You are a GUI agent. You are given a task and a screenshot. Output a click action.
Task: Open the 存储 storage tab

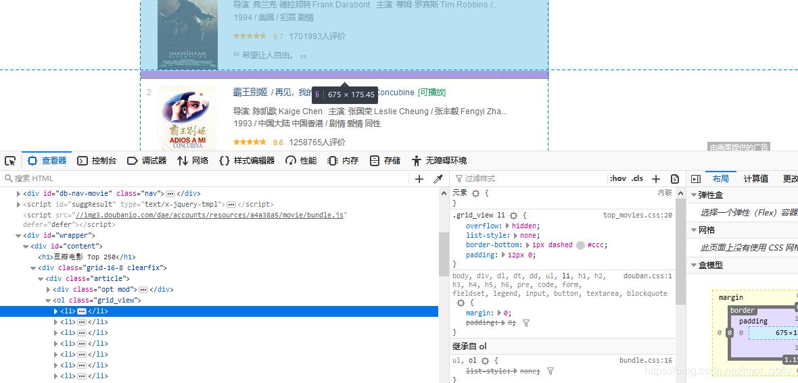pyautogui.click(x=385, y=161)
